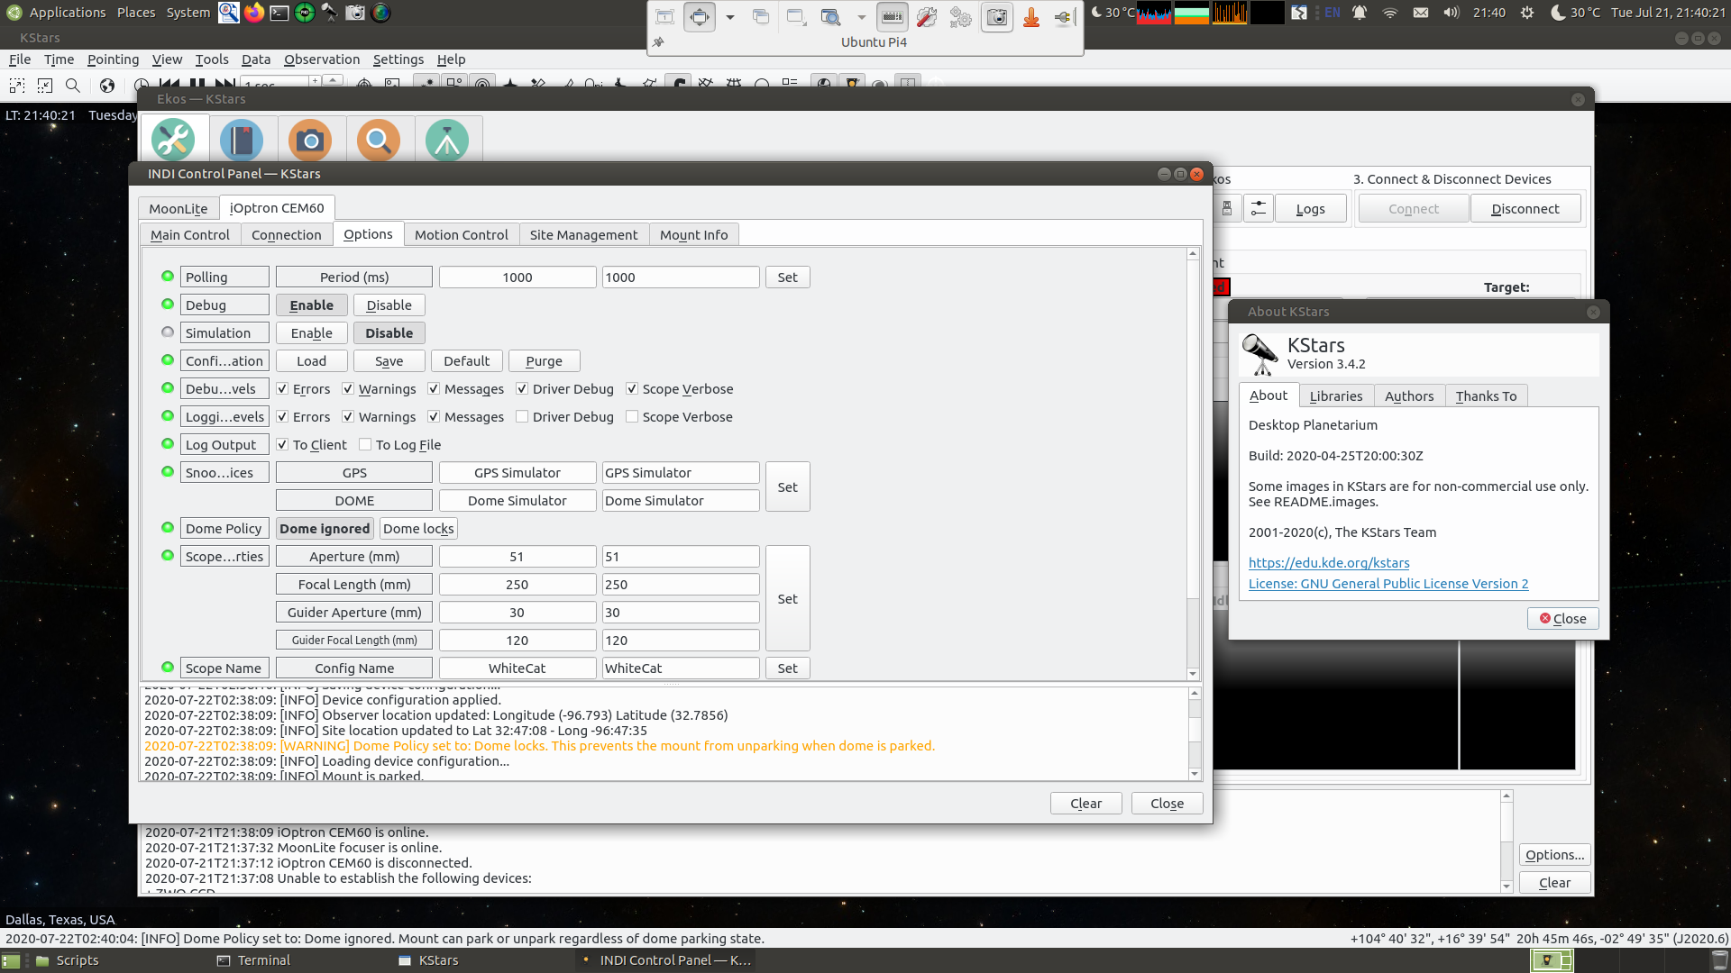The height and width of the screenshot is (973, 1731).
Task: Click Close in the About KStars dialog
Action: pos(1563,619)
